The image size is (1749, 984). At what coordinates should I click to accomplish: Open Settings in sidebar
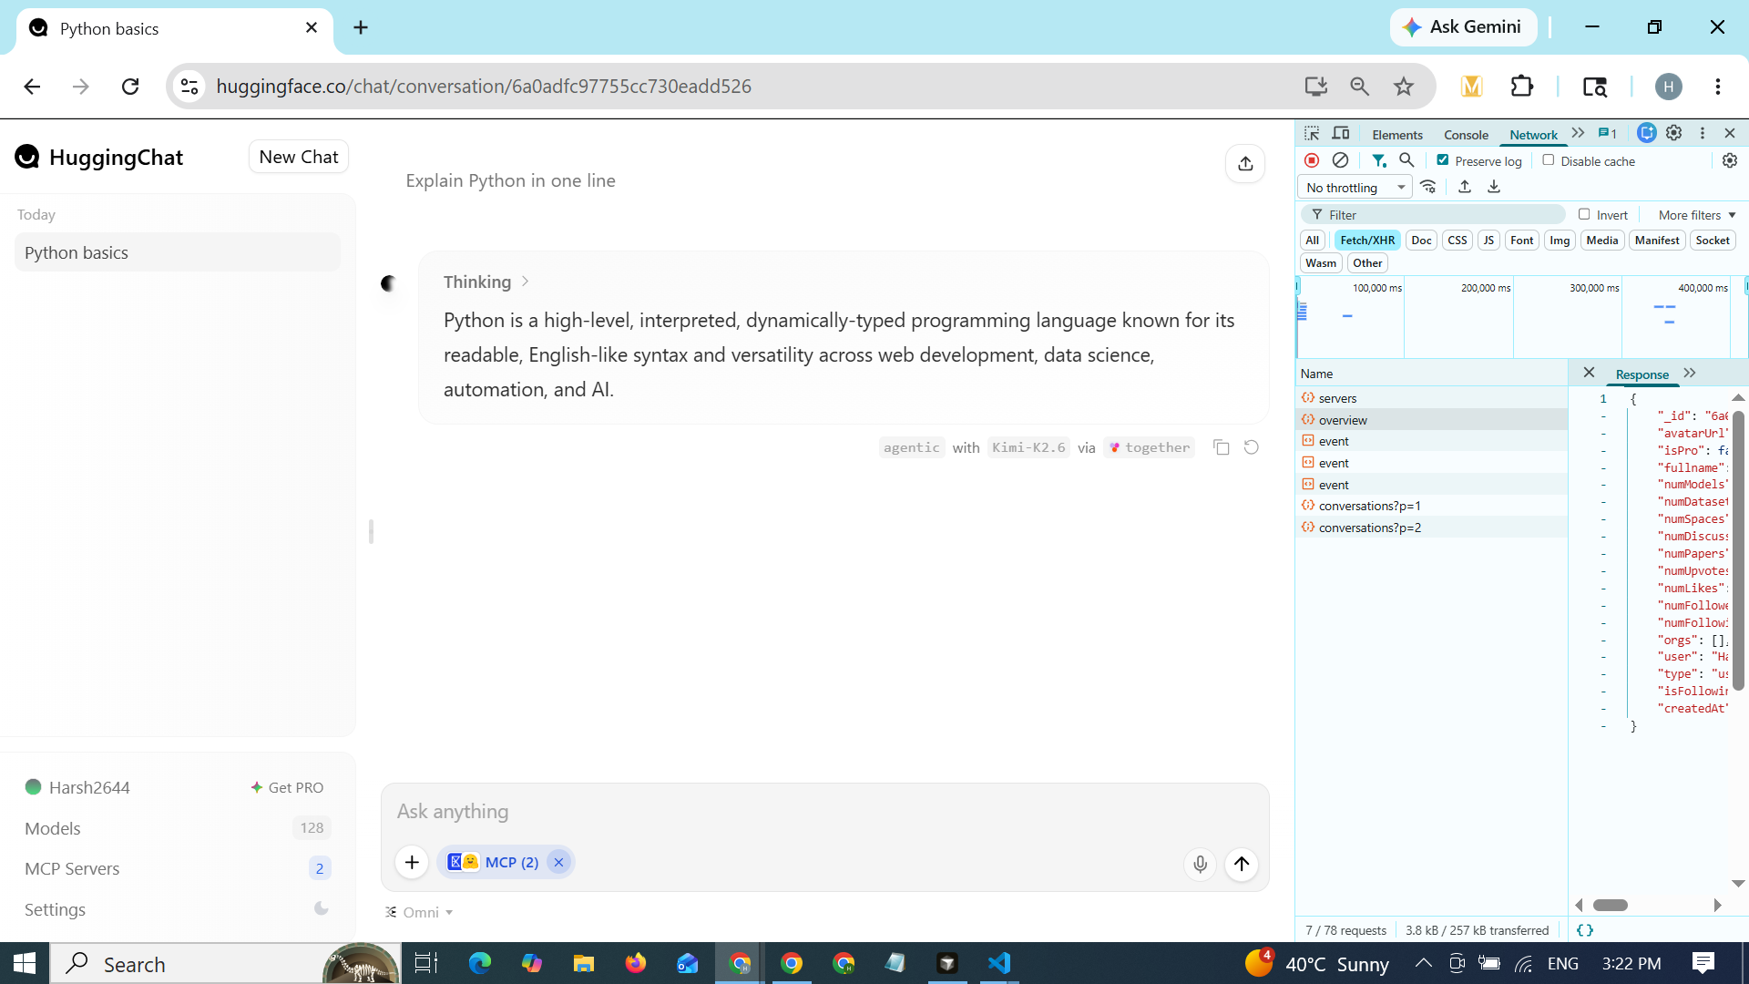tap(55, 909)
